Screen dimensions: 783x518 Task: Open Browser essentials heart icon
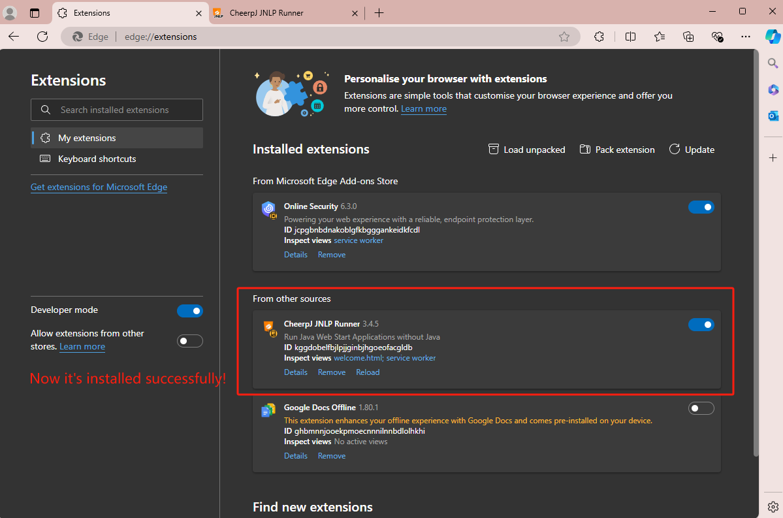[717, 37]
